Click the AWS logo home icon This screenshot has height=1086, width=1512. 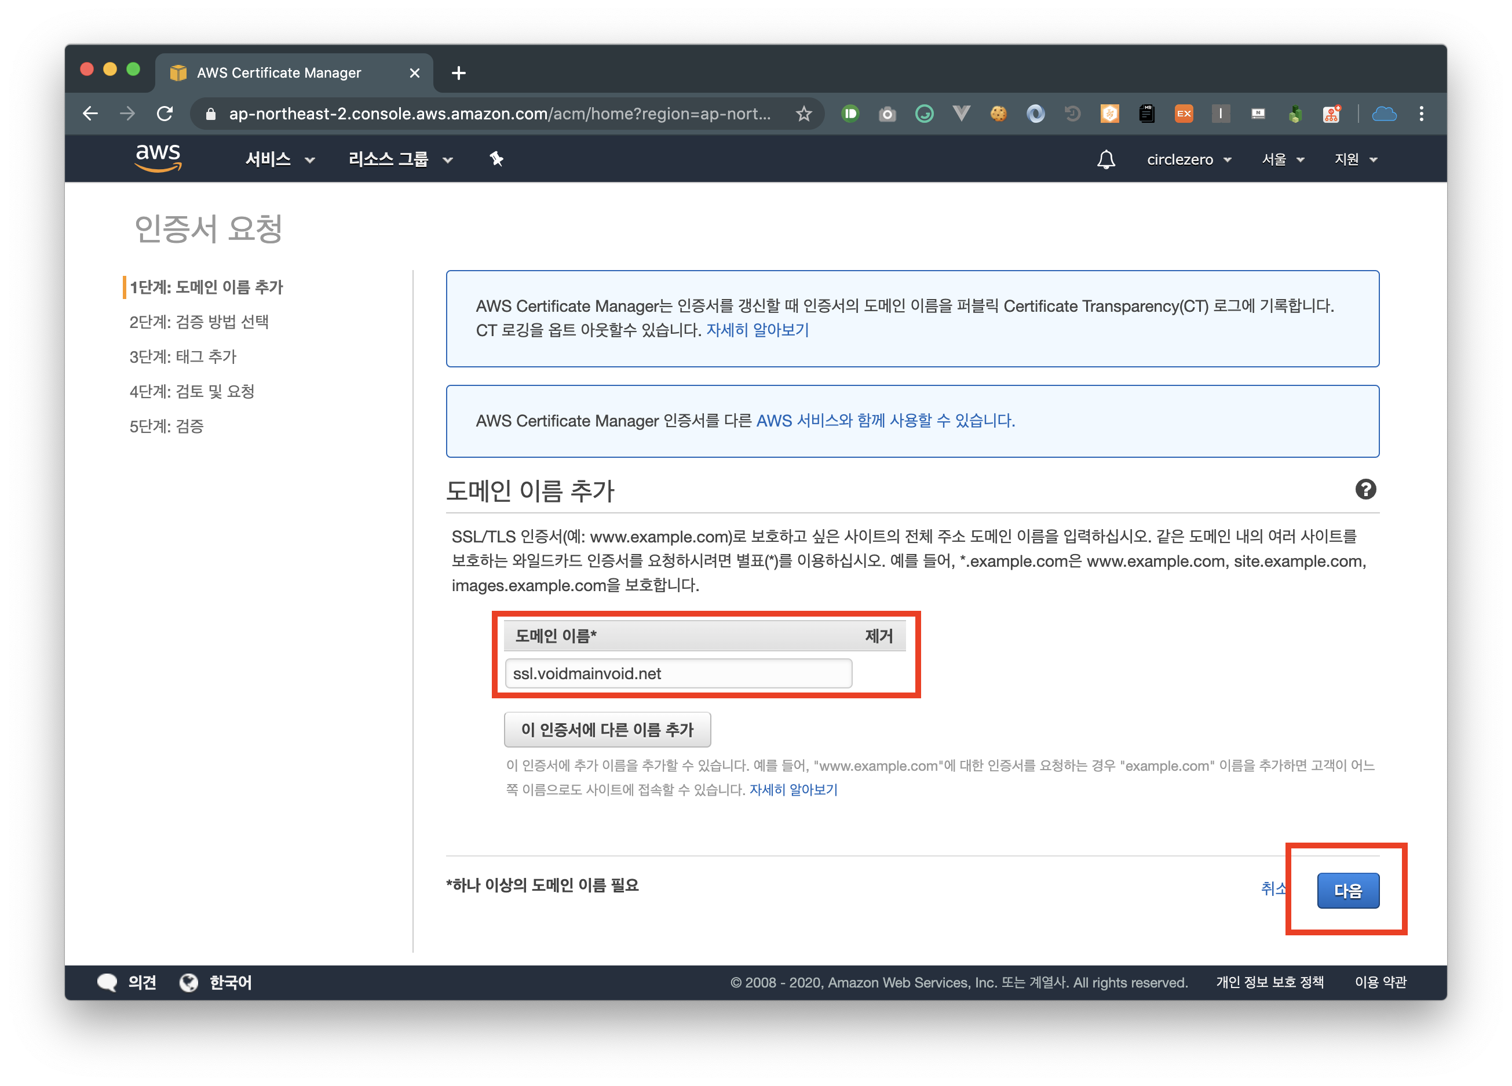pyautogui.click(x=158, y=158)
